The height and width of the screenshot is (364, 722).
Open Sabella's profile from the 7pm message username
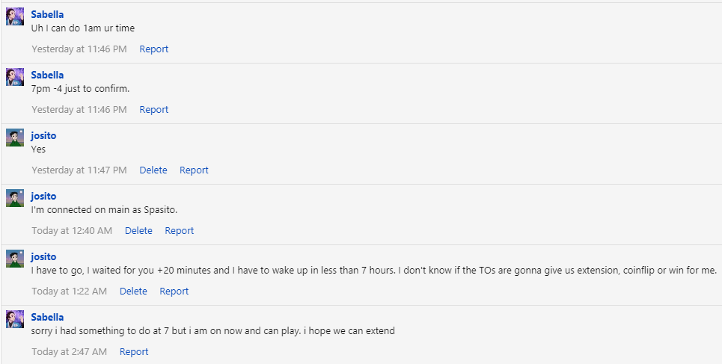[47, 75]
